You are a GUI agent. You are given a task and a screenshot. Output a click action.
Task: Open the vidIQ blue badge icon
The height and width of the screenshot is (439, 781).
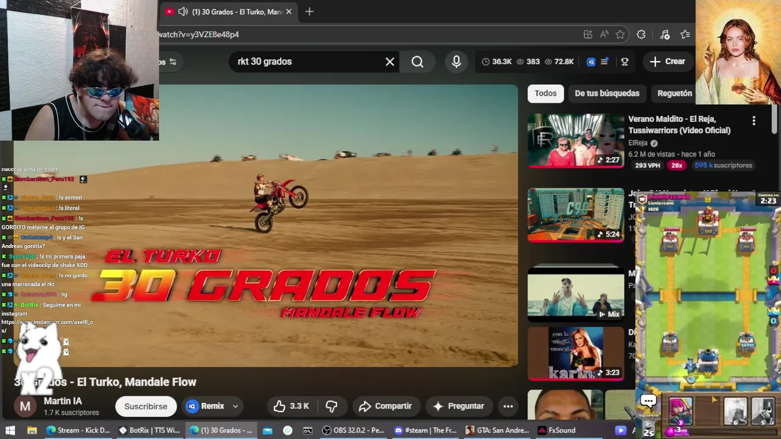point(591,62)
